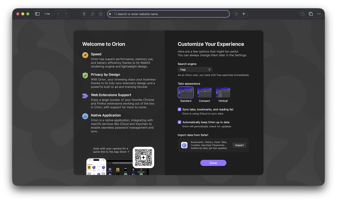Click Import for Safari data
The width and height of the screenshot is (337, 202).
pyautogui.click(x=239, y=145)
